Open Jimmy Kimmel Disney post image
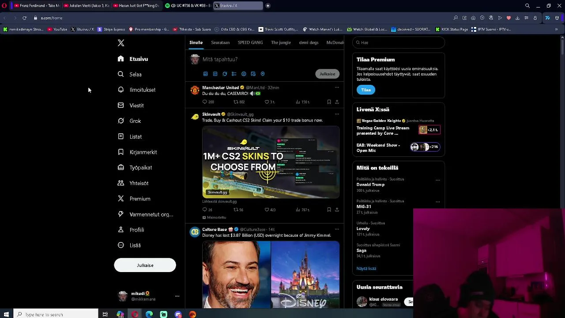This screenshot has width=565, height=318. click(271, 274)
